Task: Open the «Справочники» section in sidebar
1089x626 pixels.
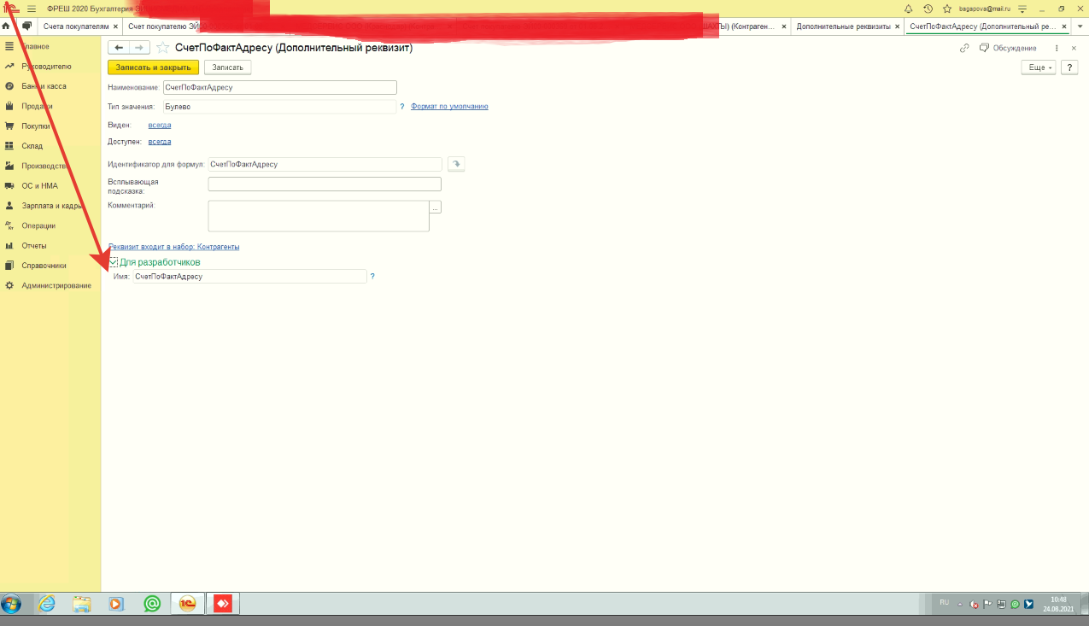Action: [44, 266]
